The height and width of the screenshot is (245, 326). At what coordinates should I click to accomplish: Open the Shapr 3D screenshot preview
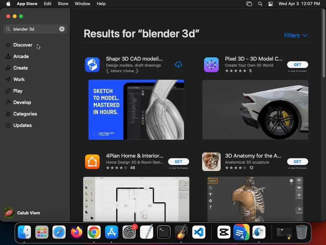click(136, 110)
